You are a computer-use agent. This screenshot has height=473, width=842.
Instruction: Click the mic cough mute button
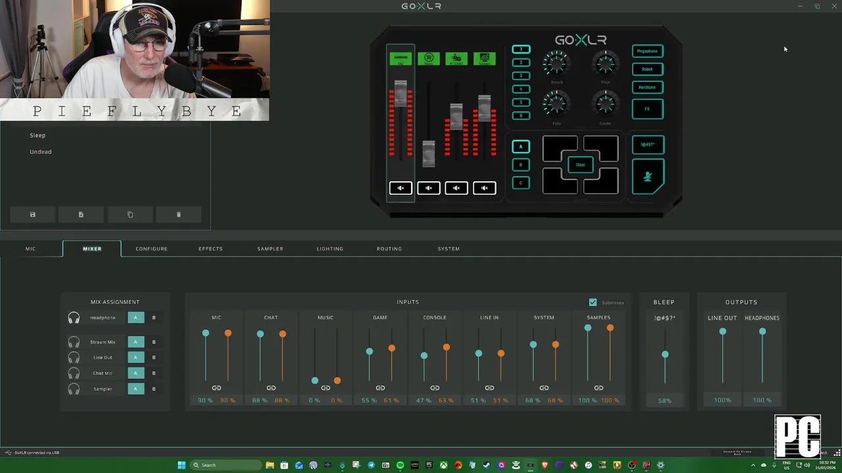[648, 176]
